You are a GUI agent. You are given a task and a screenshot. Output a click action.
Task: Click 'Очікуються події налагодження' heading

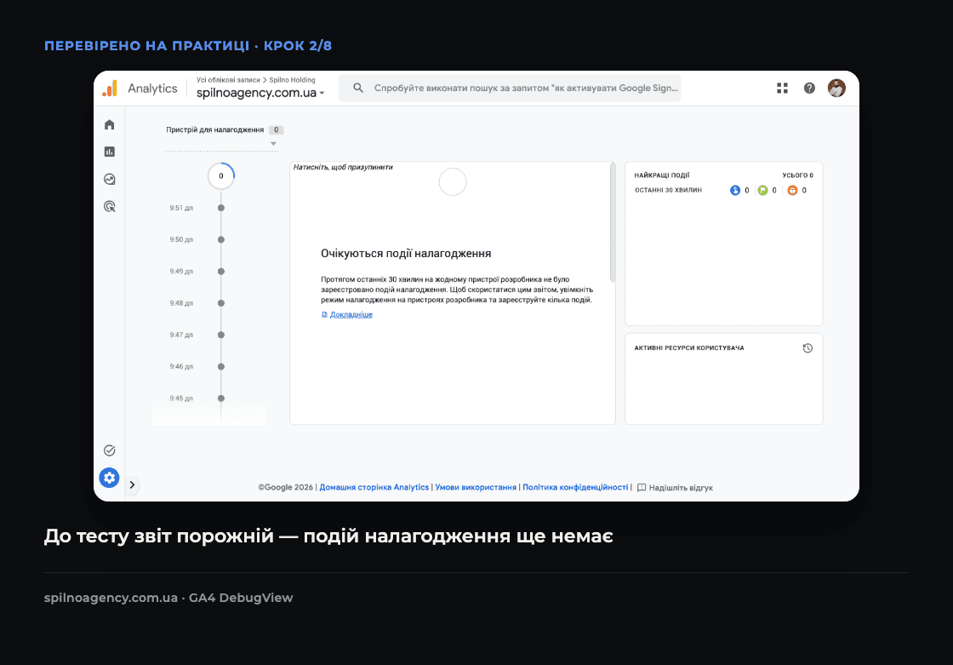pyautogui.click(x=406, y=253)
